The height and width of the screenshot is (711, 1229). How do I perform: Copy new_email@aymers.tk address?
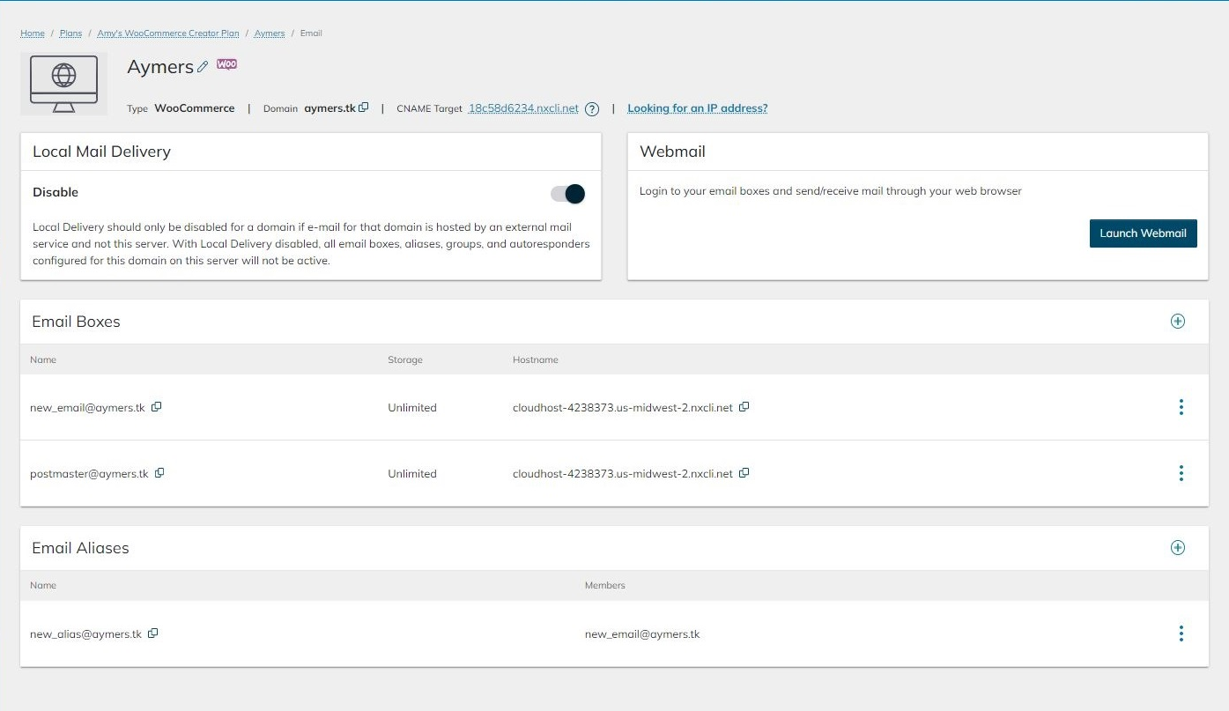point(157,407)
